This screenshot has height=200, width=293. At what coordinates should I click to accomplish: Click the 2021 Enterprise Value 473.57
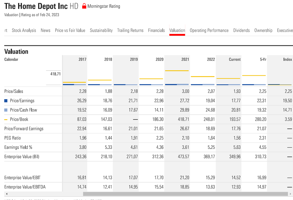coord(184,157)
